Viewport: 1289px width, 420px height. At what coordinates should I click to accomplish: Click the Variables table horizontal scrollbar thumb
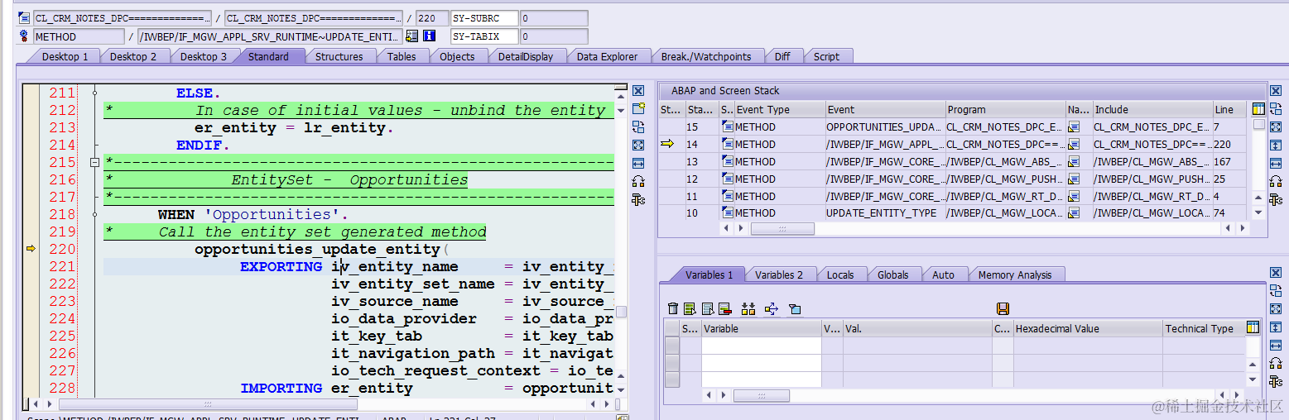761,396
